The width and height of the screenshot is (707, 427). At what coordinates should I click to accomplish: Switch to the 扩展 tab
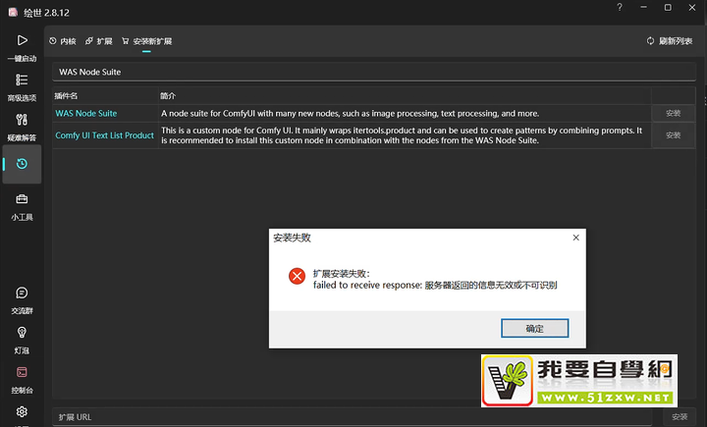[x=99, y=41]
